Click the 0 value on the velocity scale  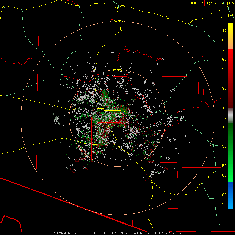point(225,117)
